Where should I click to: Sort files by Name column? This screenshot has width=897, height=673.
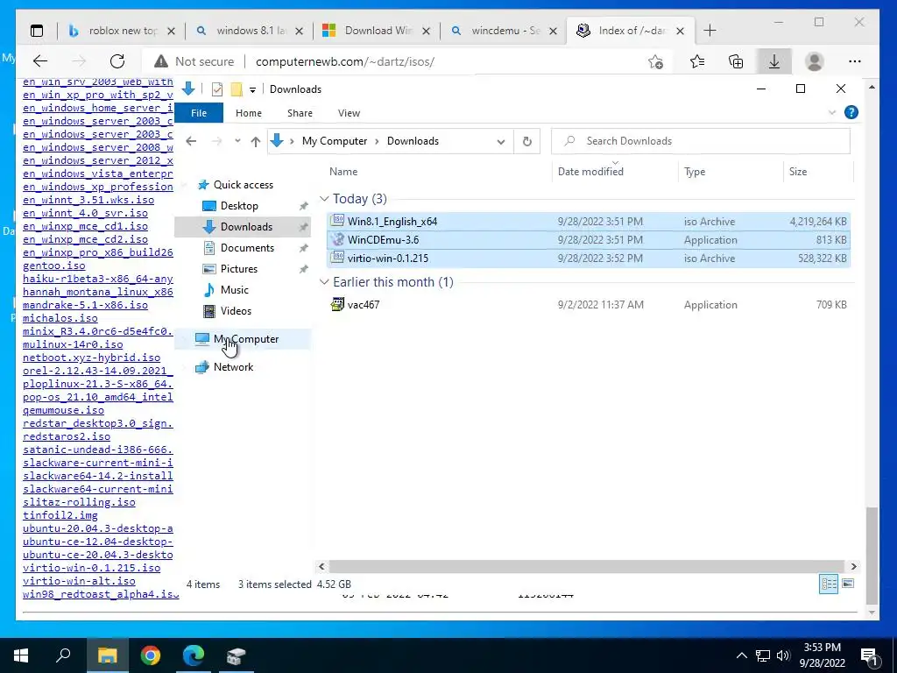(440, 172)
